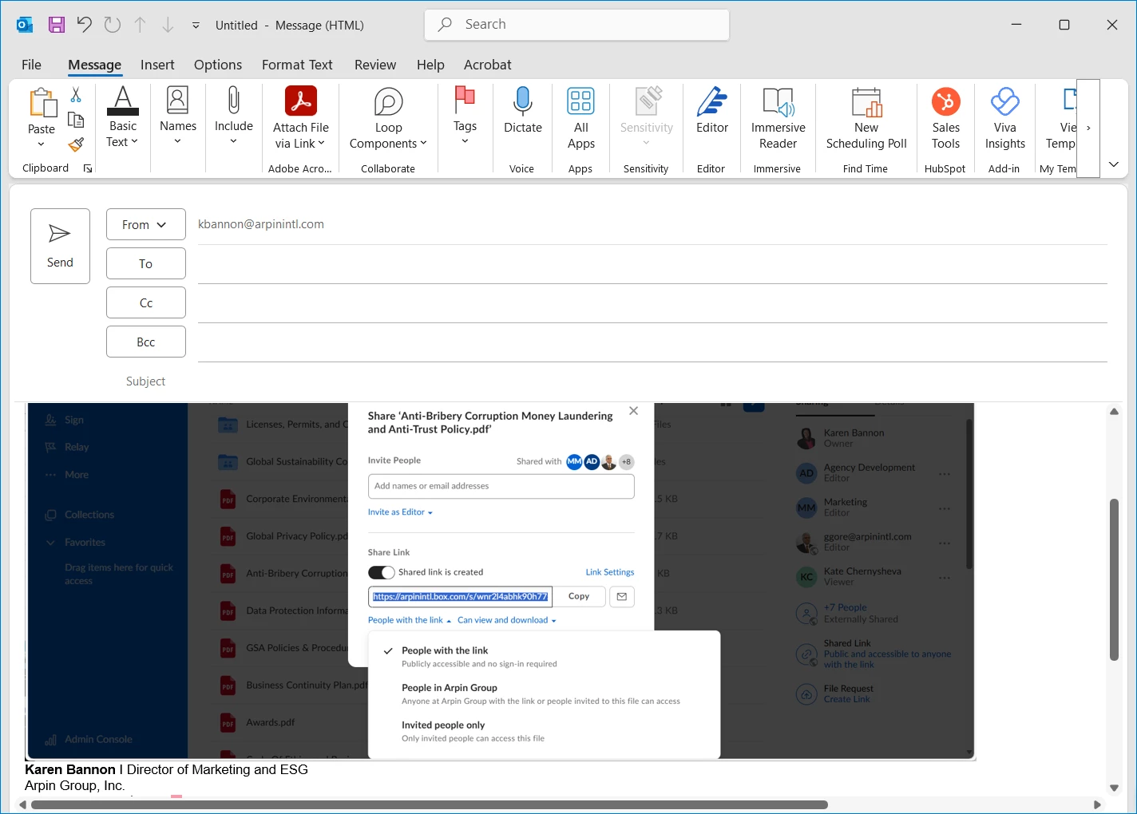Start Dictate microphone
1137x814 pixels.
pyautogui.click(x=522, y=112)
